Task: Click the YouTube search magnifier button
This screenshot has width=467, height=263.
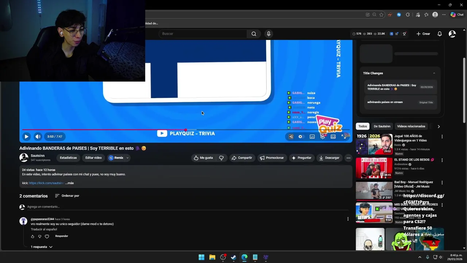Action: tap(254, 34)
